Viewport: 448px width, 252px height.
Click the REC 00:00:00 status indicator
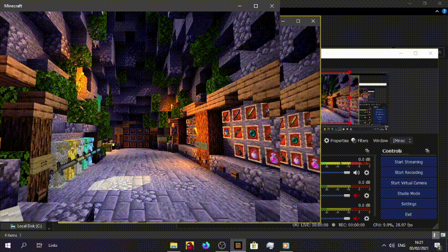pyautogui.click(x=349, y=225)
